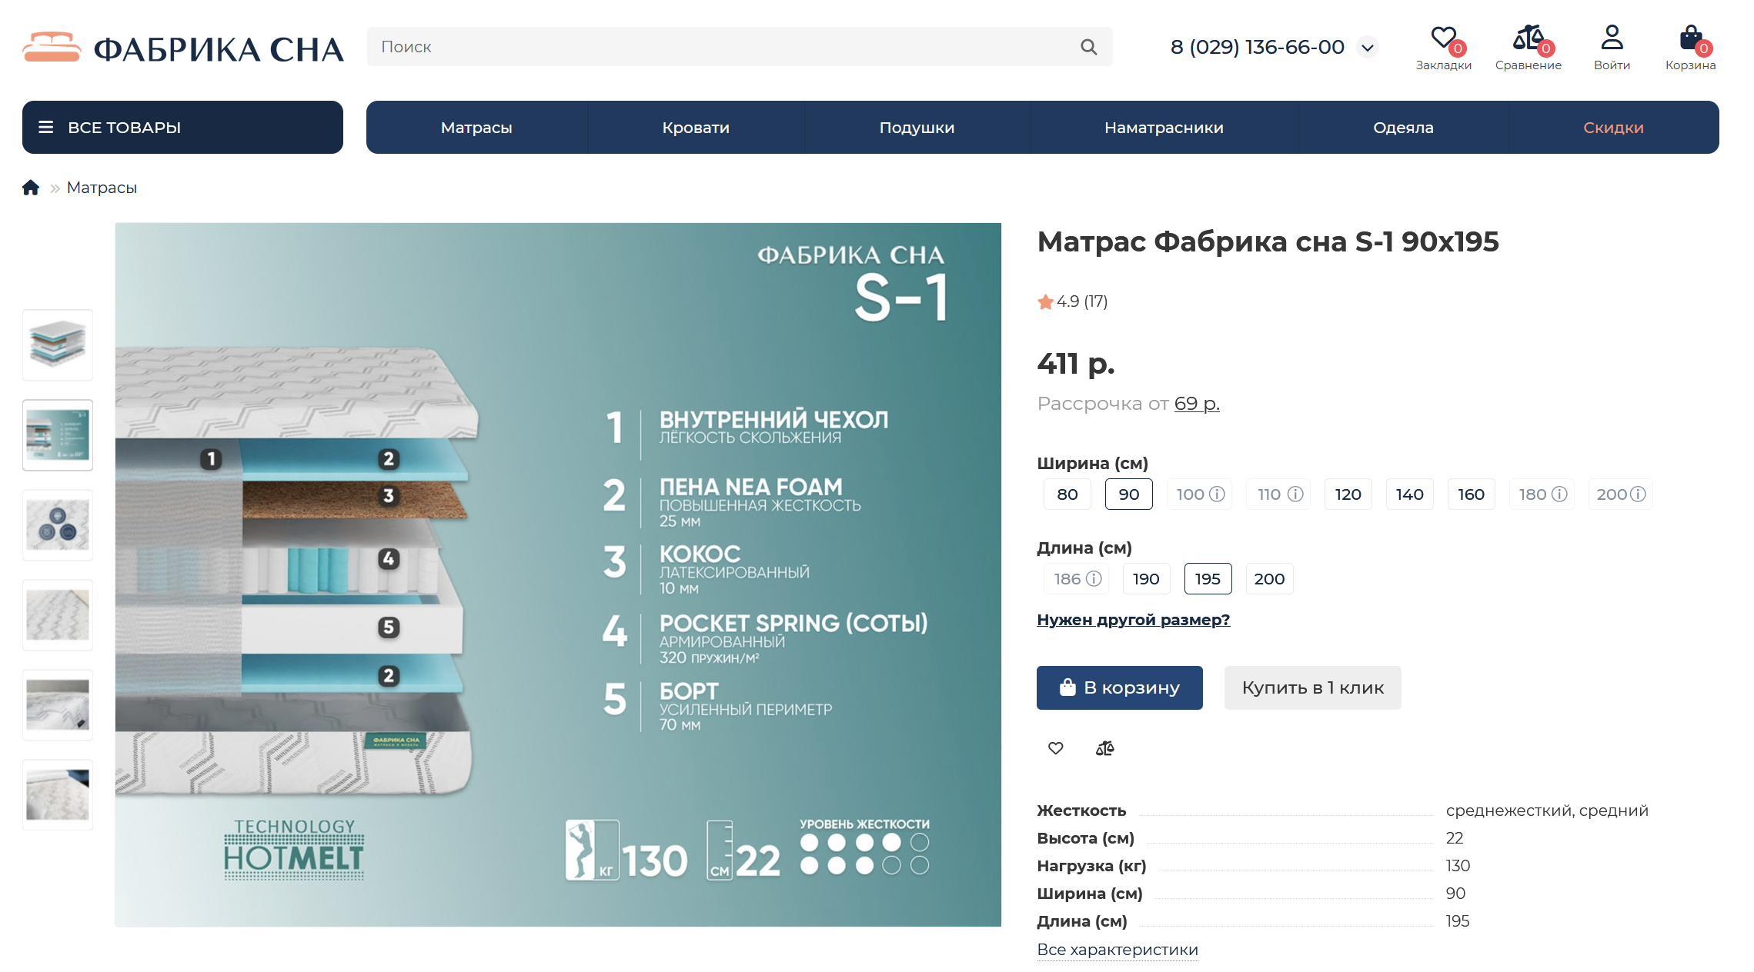Click the main S-1 mattress product image
The image size is (1754, 972).
(558, 574)
